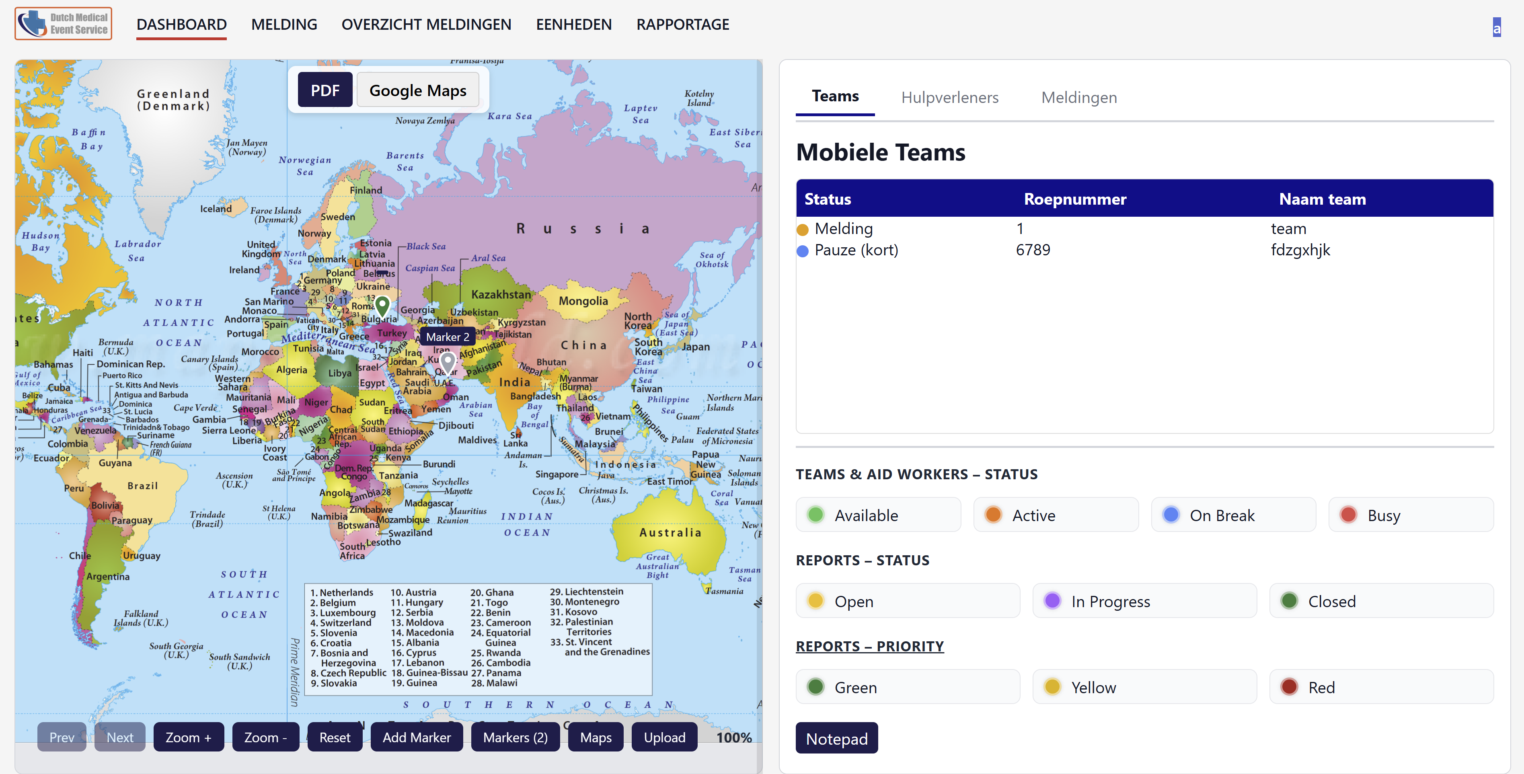1524x774 pixels.
Task: Click the user avatar icon top right
Action: pos(1496,27)
